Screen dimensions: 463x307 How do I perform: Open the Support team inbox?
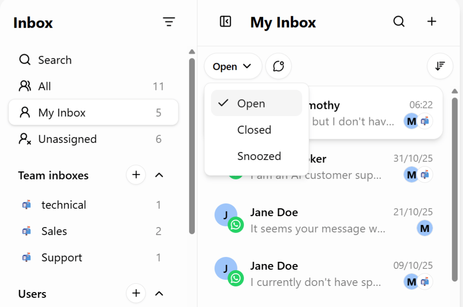tap(93, 257)
